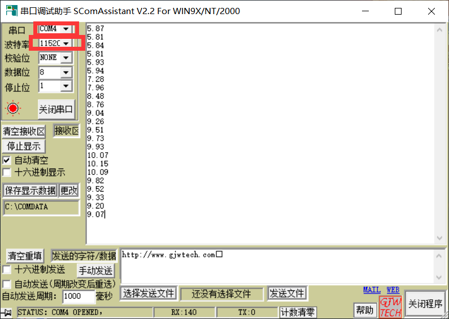Image resolution: width=449 pixels, height=319 pixels.
Task: Enable 自动发送 periodic send checkbox
Action: [7, 284]
